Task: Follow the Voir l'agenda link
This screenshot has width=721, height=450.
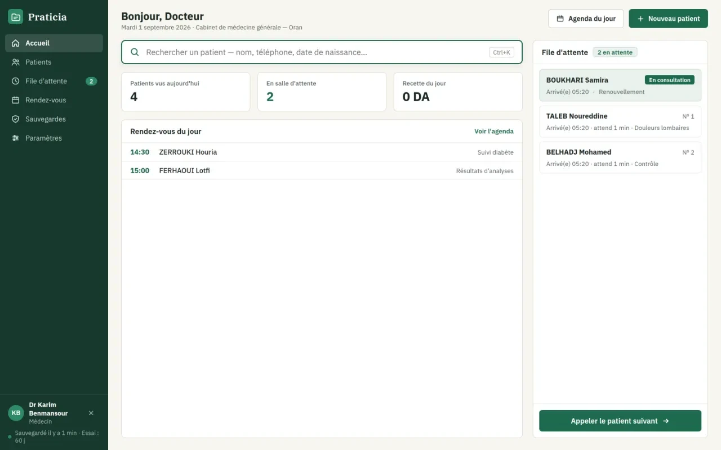Action: pos(494,132)
